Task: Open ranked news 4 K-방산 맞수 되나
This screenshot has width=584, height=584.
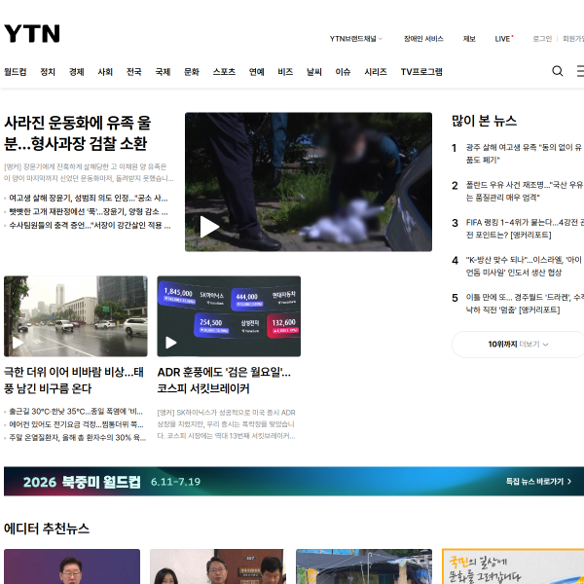Action: [x=524, y=266]
